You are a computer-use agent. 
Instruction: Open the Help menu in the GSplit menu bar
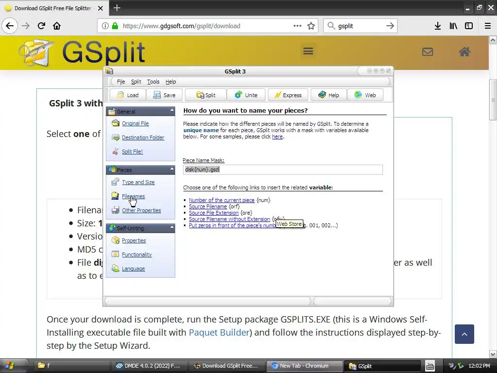point(170,82)
